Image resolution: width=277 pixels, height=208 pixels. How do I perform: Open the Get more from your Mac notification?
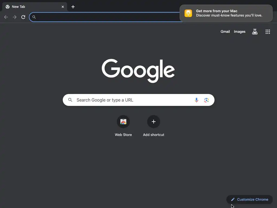click(226, 13)
